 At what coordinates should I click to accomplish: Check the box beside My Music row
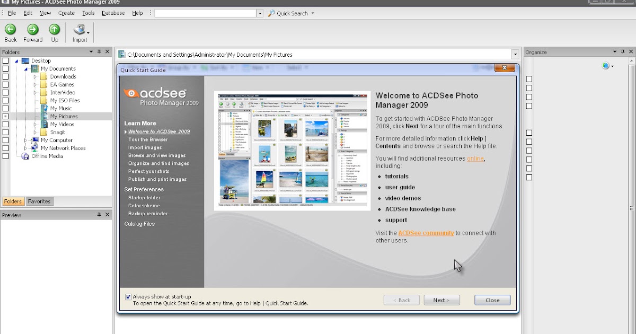pos(5,108)
